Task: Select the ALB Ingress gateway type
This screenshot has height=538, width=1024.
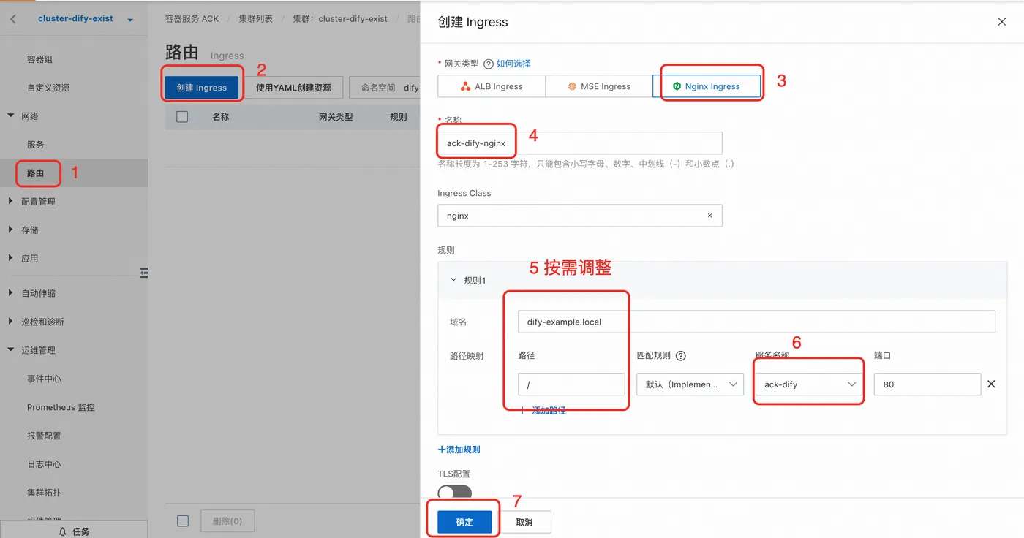Action: pos(492,86)
